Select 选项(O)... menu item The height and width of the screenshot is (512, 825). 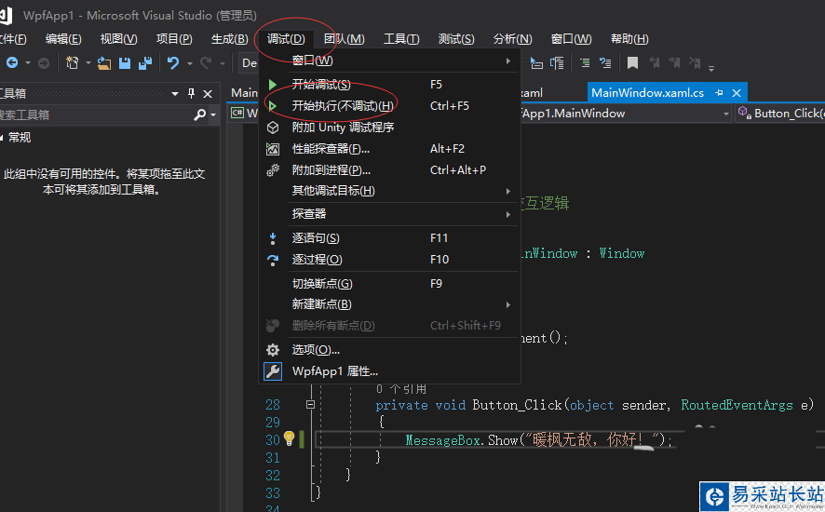389,350
